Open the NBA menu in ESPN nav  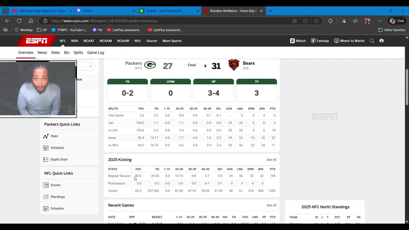(75, 41)
